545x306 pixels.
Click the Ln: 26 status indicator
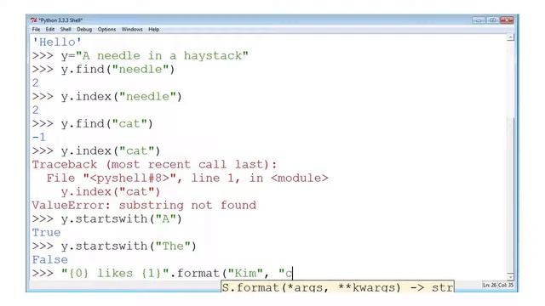(x=490, y=286)
